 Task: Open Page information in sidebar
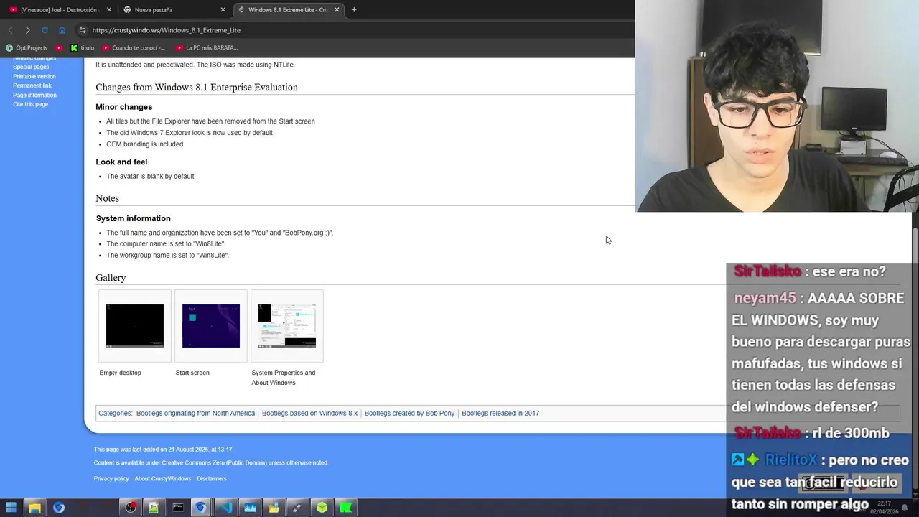click(34, 95)
